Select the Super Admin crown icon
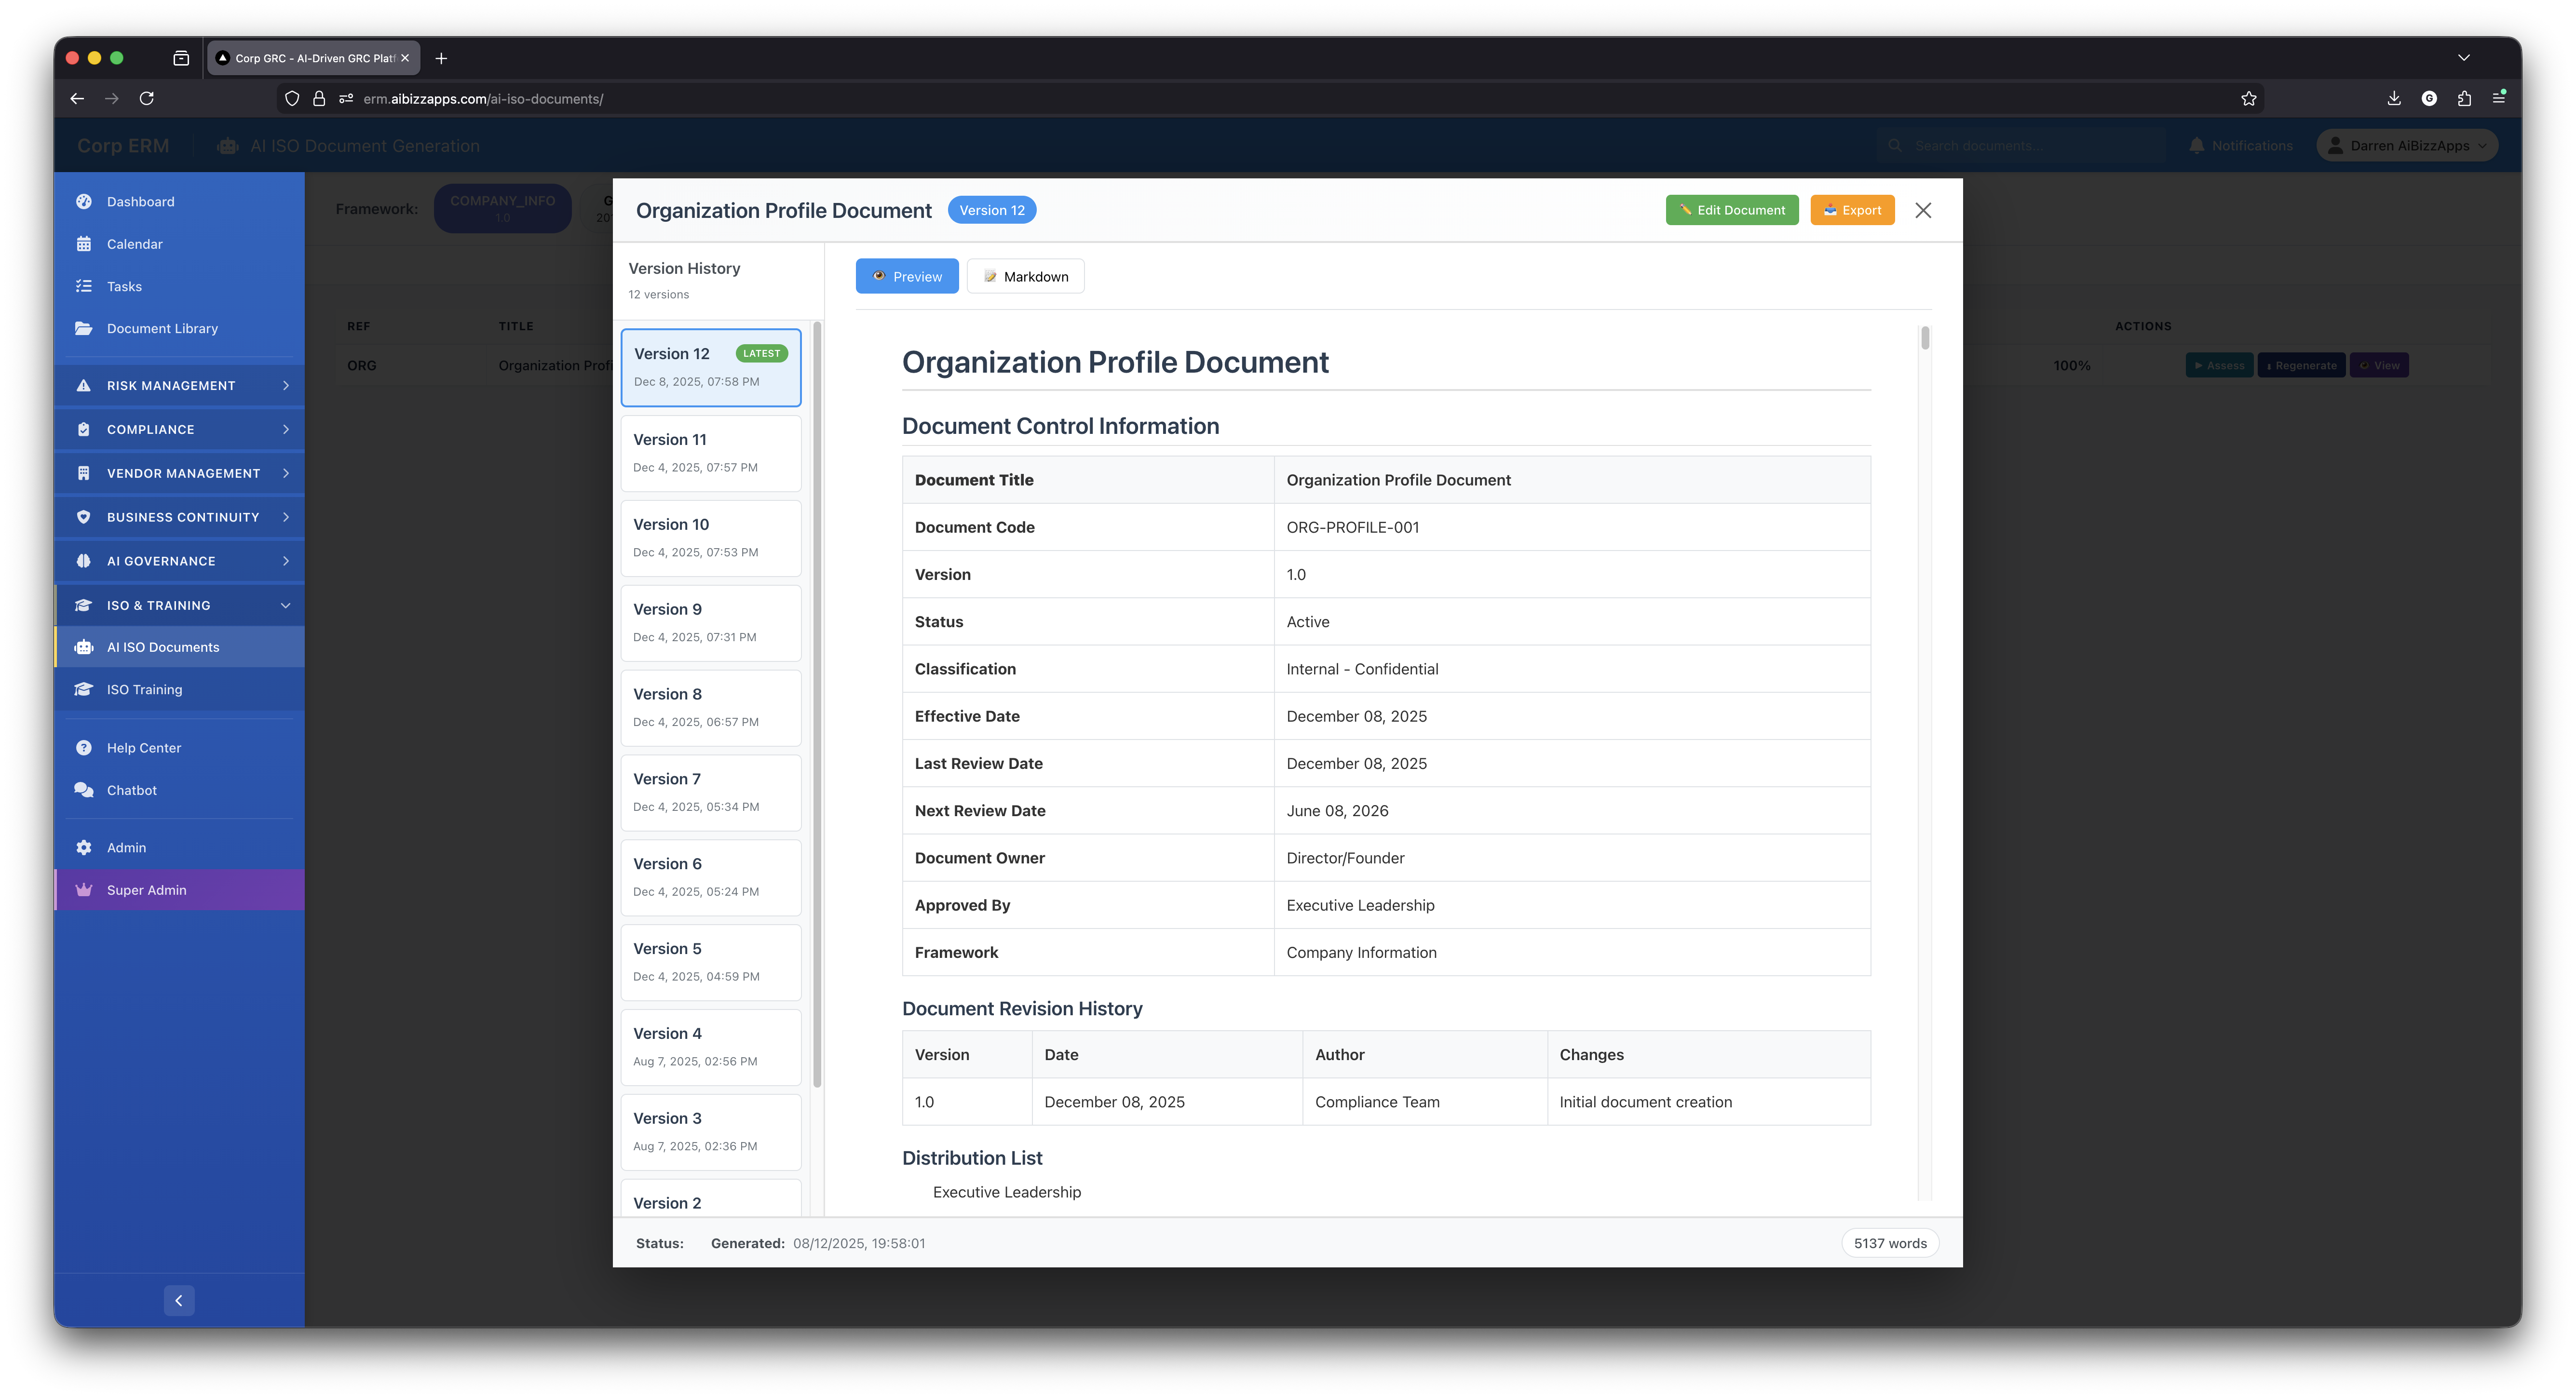The height and width of the screenshot is (1399, 2576). 84,889
